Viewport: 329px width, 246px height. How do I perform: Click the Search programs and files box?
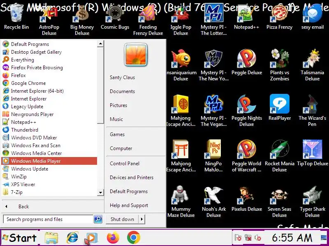coord(48,219)
